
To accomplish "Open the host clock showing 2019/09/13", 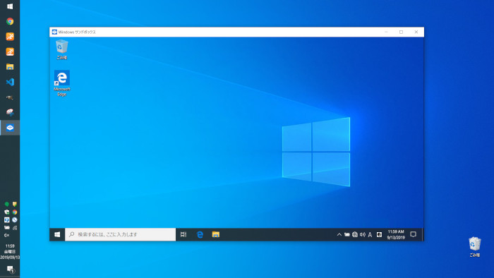I will pyautogui.click(x=10, y=252).
